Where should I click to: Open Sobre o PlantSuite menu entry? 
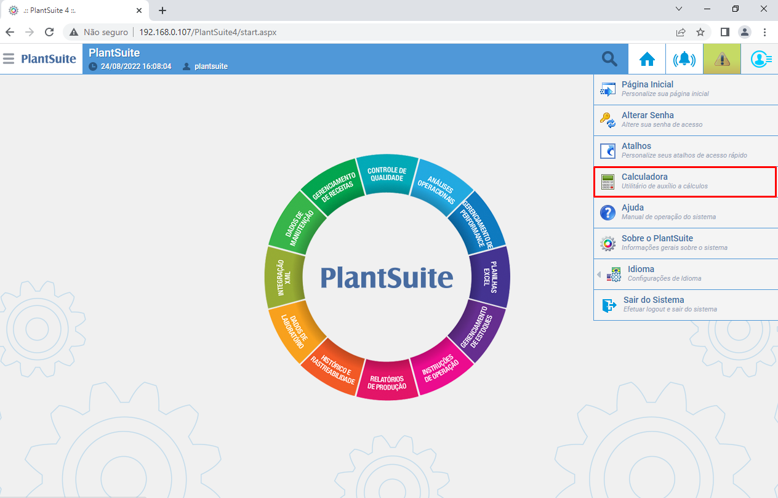(686, 244)
